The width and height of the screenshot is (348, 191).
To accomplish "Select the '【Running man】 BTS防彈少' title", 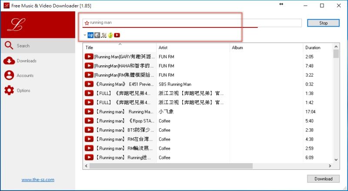I will (124, 130).
